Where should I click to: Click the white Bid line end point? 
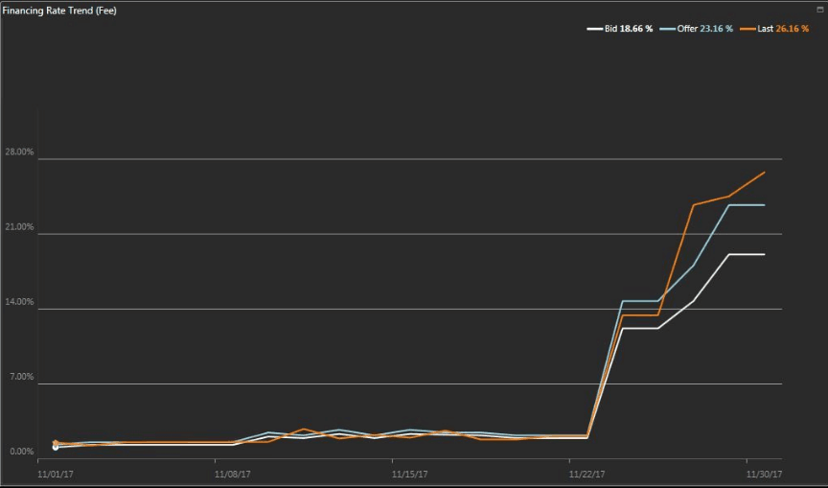(x=764, y=255)
